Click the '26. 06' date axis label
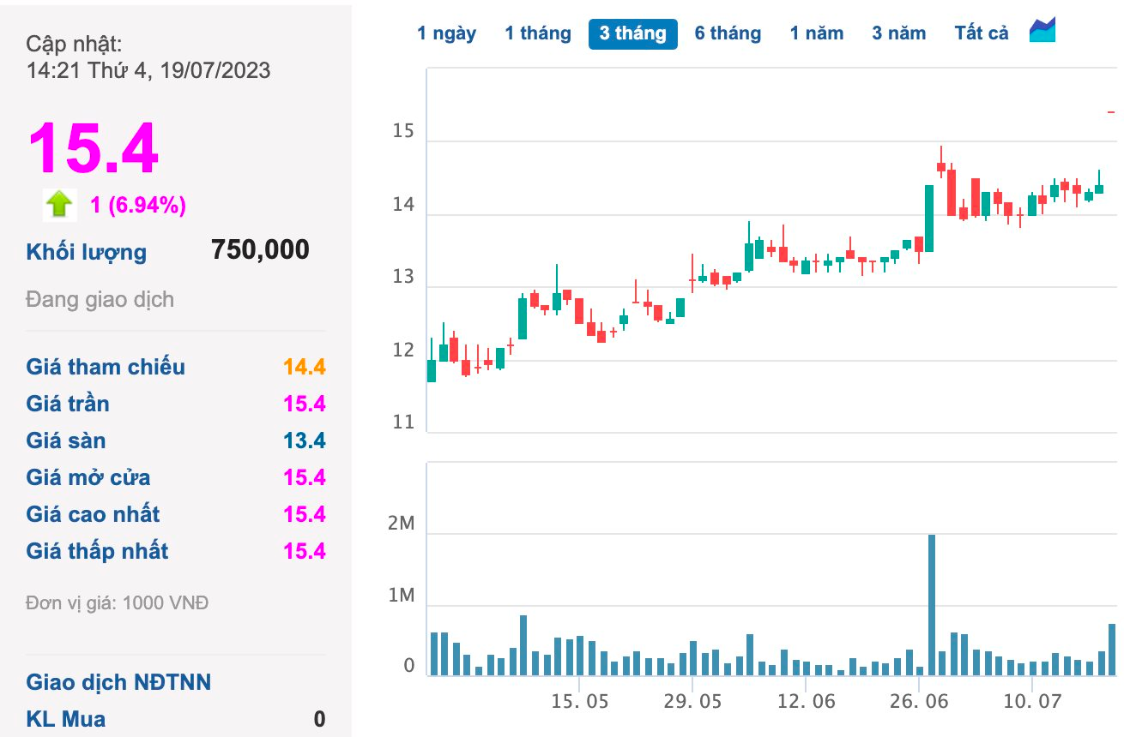Image resolution: width=1124 pixels, height=737 pixels. pyautogui.click(x=919, y=701)
